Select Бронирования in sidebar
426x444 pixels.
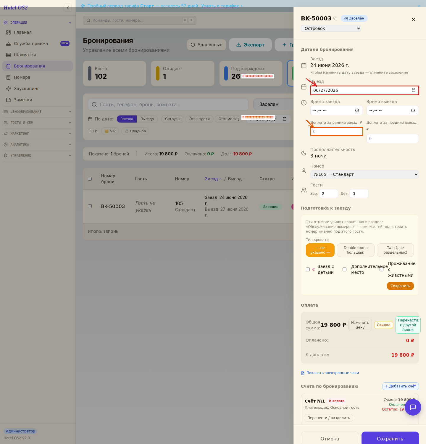click(38, 66)
